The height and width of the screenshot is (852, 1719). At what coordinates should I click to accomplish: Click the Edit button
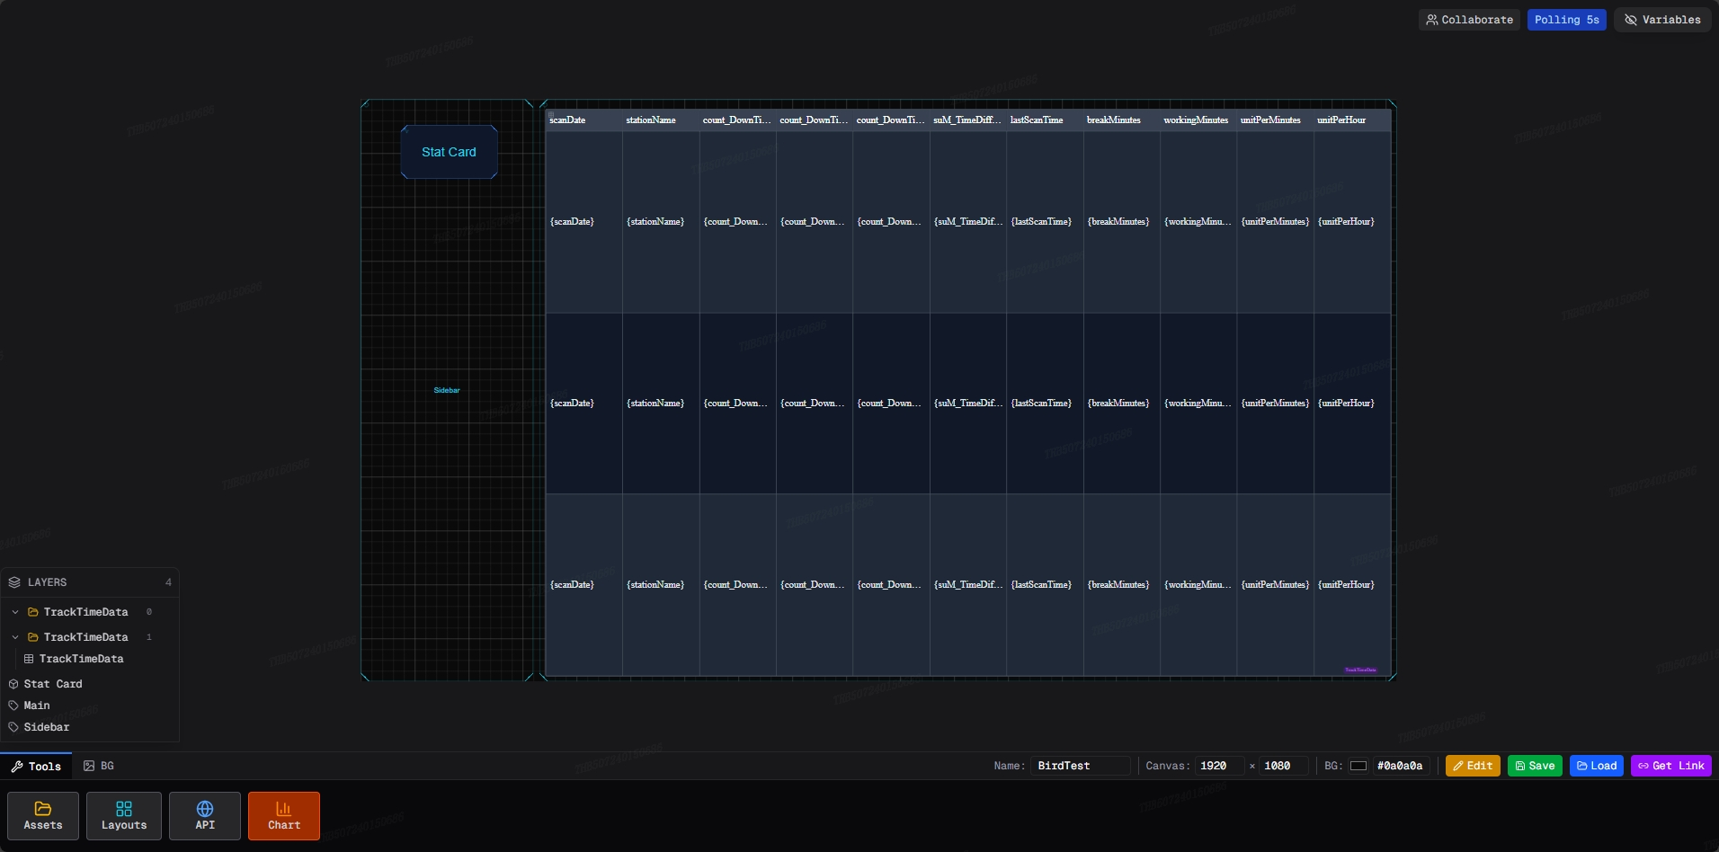[1473, 766]
